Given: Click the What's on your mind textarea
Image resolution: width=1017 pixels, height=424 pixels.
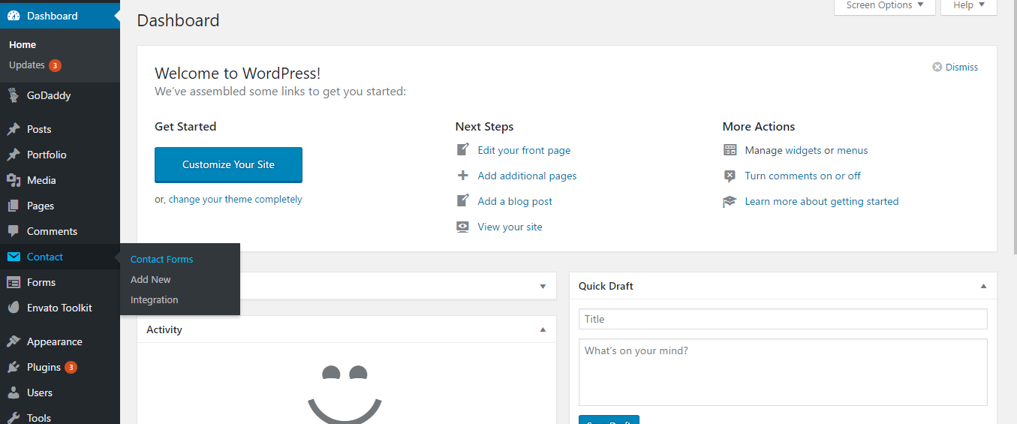Looking at the screenshot, I should coord(783,372).
